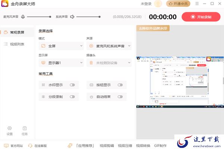Screen dimensions: 224x149
Task: Open 任务 with the clipboard icon
Action: (25, 128)
